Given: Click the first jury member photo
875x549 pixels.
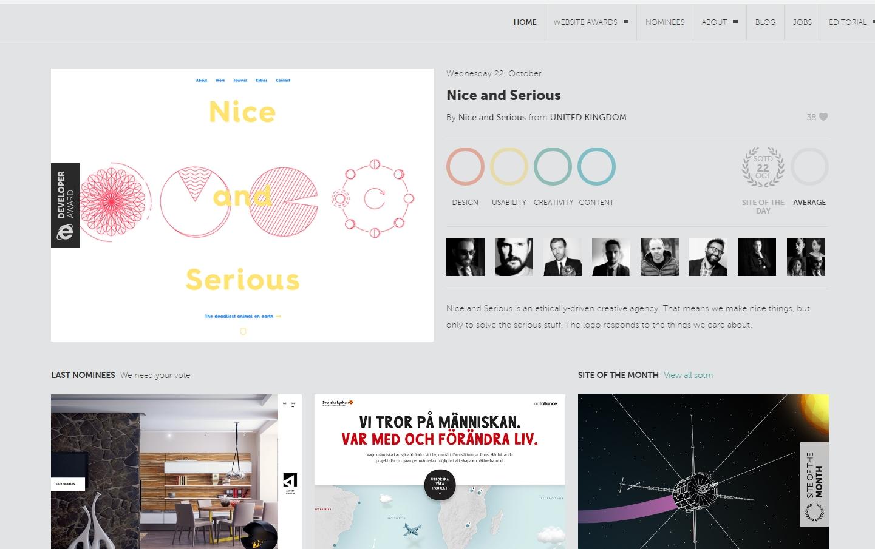Looking at the screenshot, I should pos(465,257).
